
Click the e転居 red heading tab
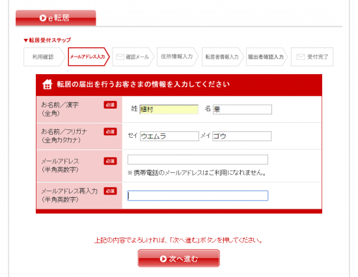(56, 18)
